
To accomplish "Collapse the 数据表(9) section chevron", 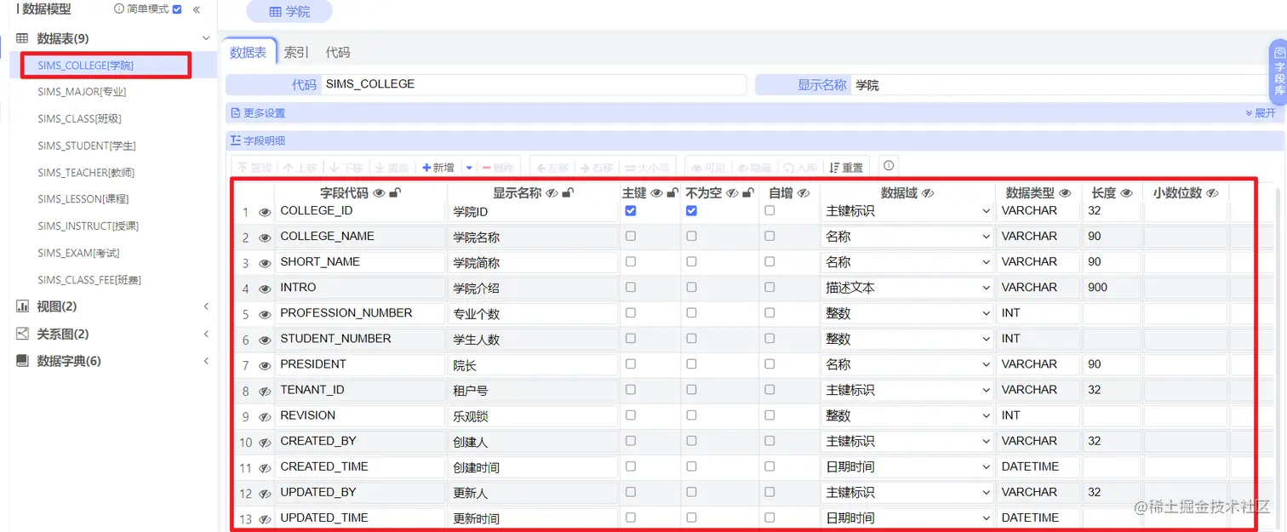I will click(x=207, y=37).
